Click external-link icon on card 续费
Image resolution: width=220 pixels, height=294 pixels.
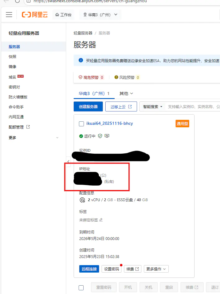(x=137, y=269)
